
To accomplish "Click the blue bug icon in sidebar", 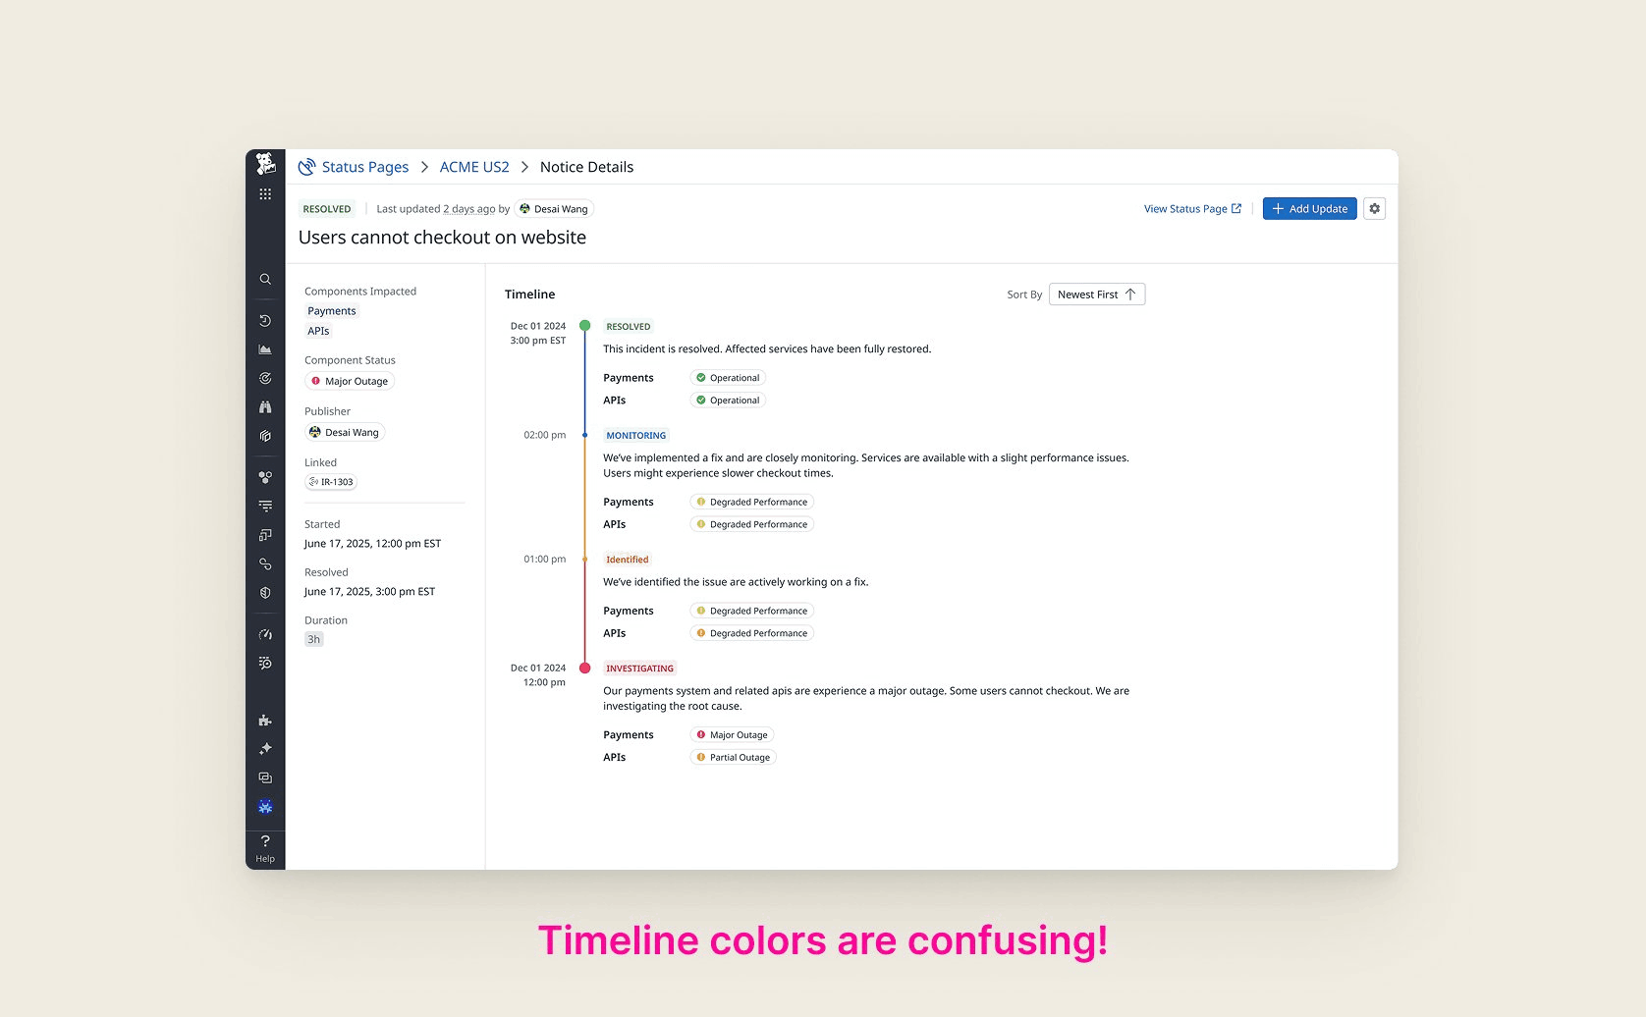I will coord(265,807).
